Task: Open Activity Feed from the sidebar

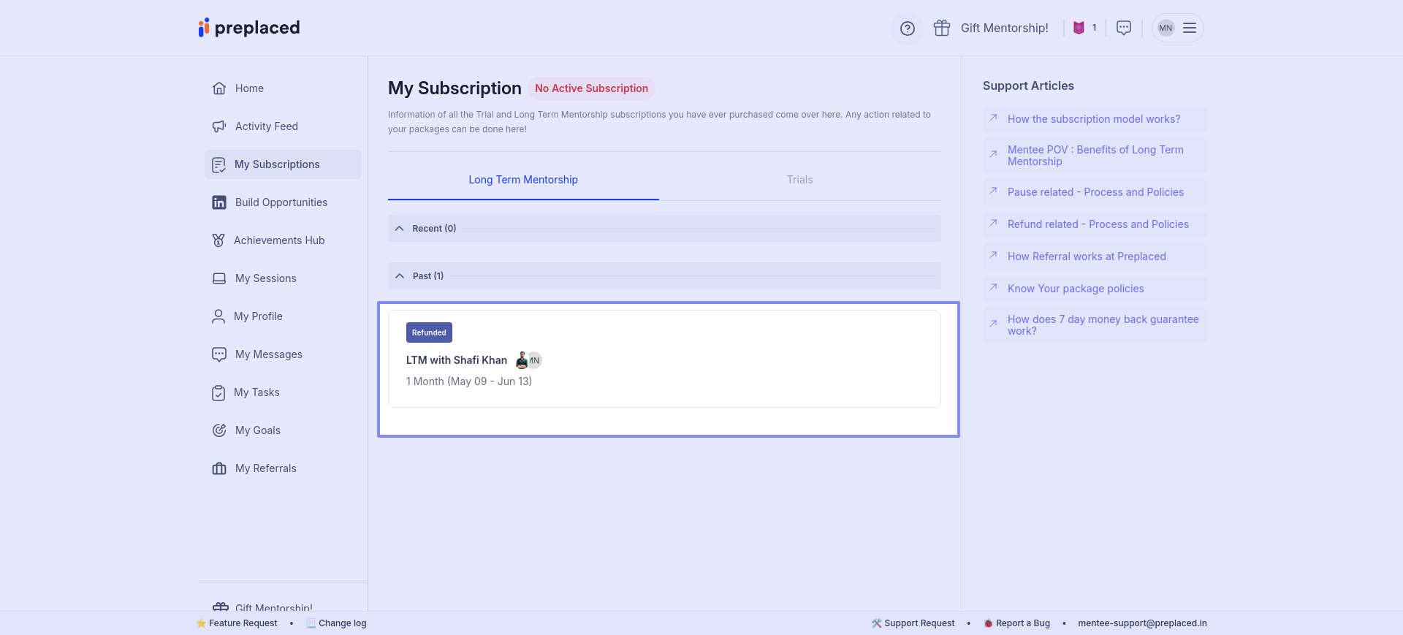Action: [266, 126]
